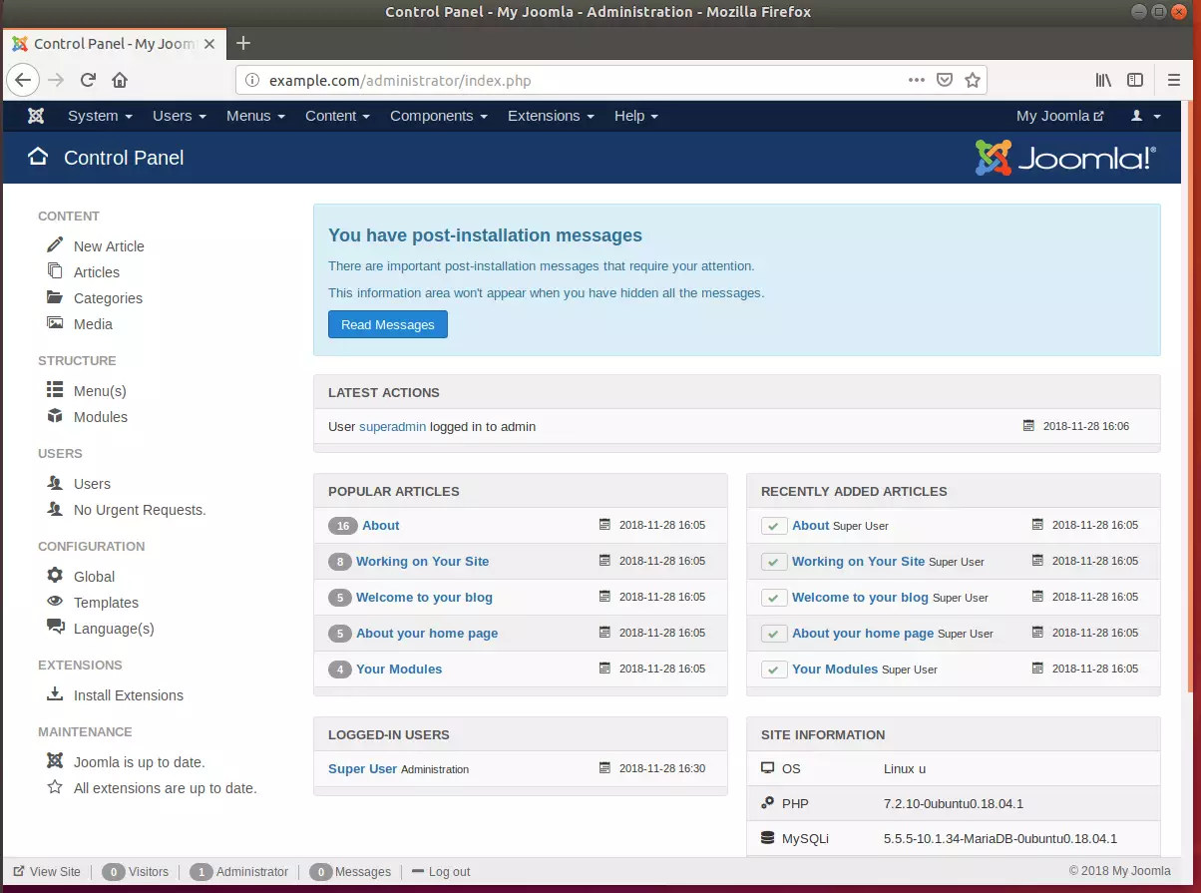The image size is (1201, 893).
Task: Toggle published status of Welcome to your blog
Action: 774,598
